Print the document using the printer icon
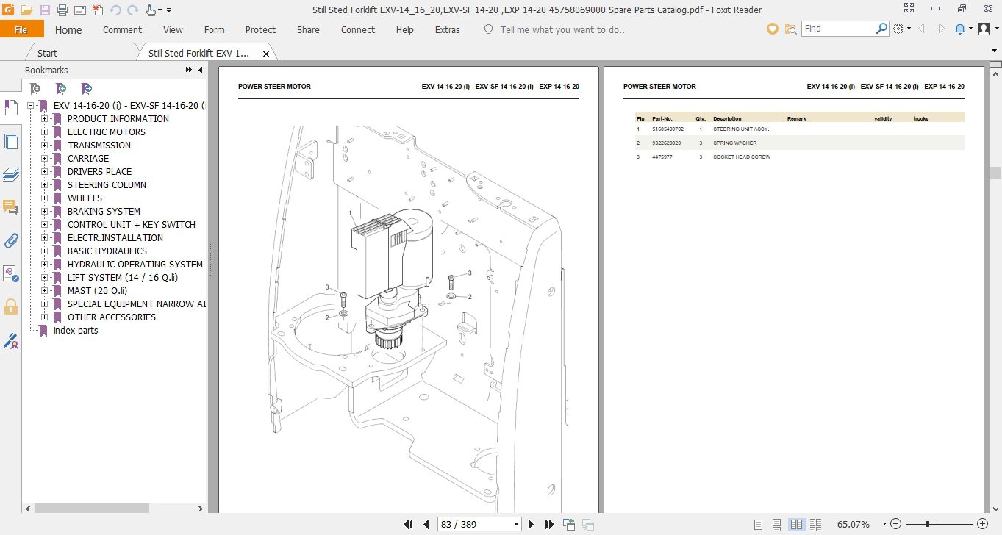Viewport: 1002px width, 535px height. click(x=62, y=10)
